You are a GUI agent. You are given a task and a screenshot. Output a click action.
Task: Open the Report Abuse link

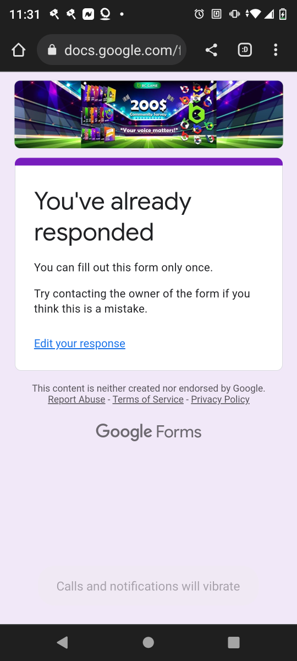point(76,399)
